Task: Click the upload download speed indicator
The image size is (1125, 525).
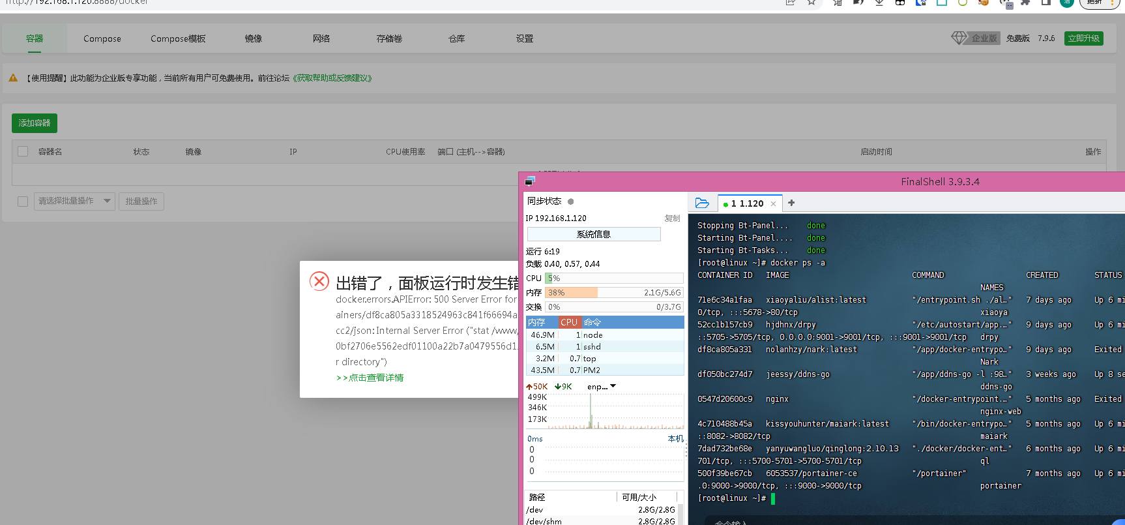Action: click(549, 387)
